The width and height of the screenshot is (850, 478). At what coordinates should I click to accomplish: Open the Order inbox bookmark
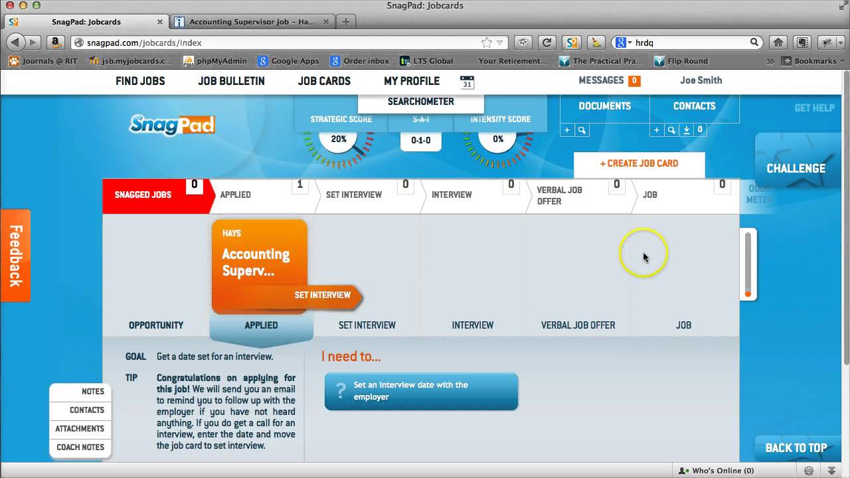coord(360,61)
